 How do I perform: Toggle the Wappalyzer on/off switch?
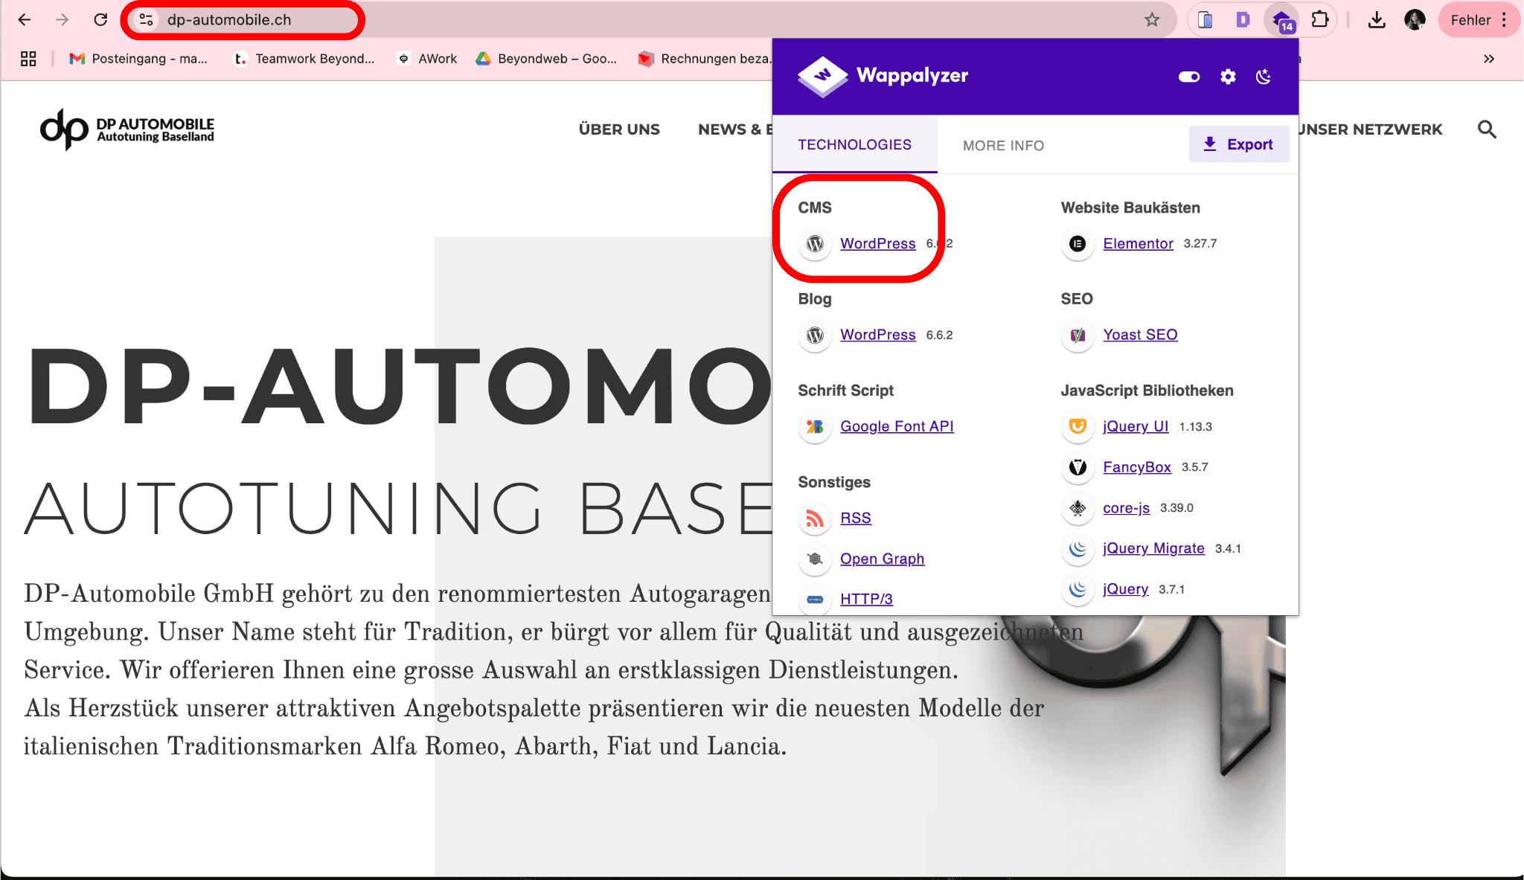pyautogui.click(x=1189, y=77)
